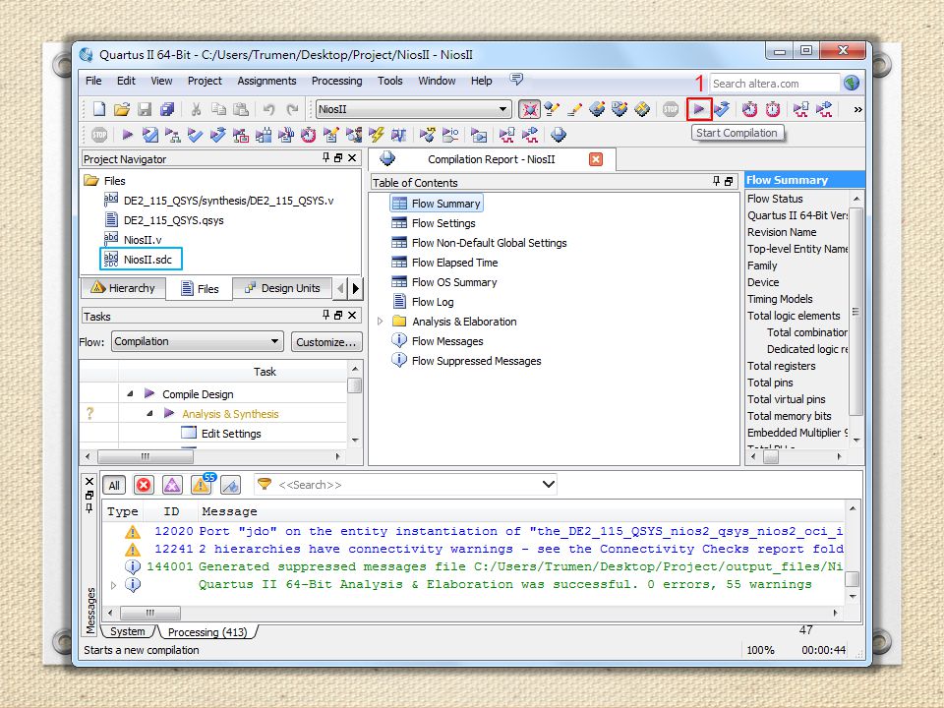
Task: Click the Search altera.com input field
Action: (x=774, y=83)
